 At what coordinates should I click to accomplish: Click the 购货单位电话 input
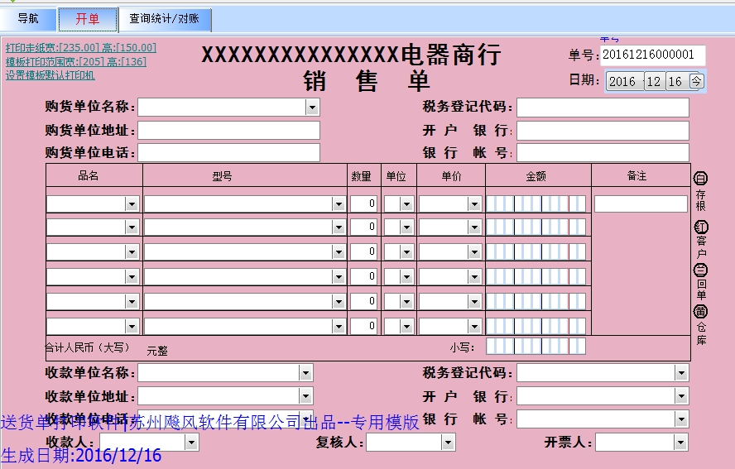228,153
